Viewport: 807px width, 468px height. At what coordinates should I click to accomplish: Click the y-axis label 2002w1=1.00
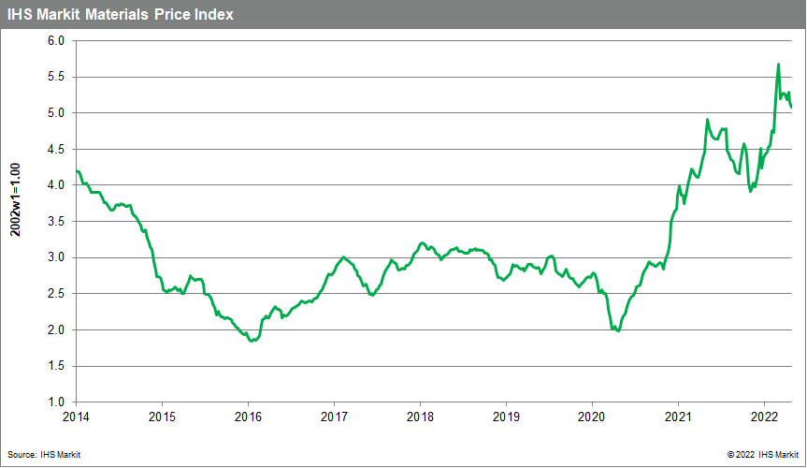[16, 221]
